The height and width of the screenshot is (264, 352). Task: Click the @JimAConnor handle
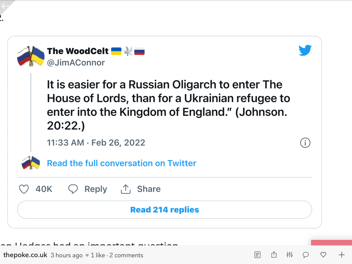pos(76,63)
